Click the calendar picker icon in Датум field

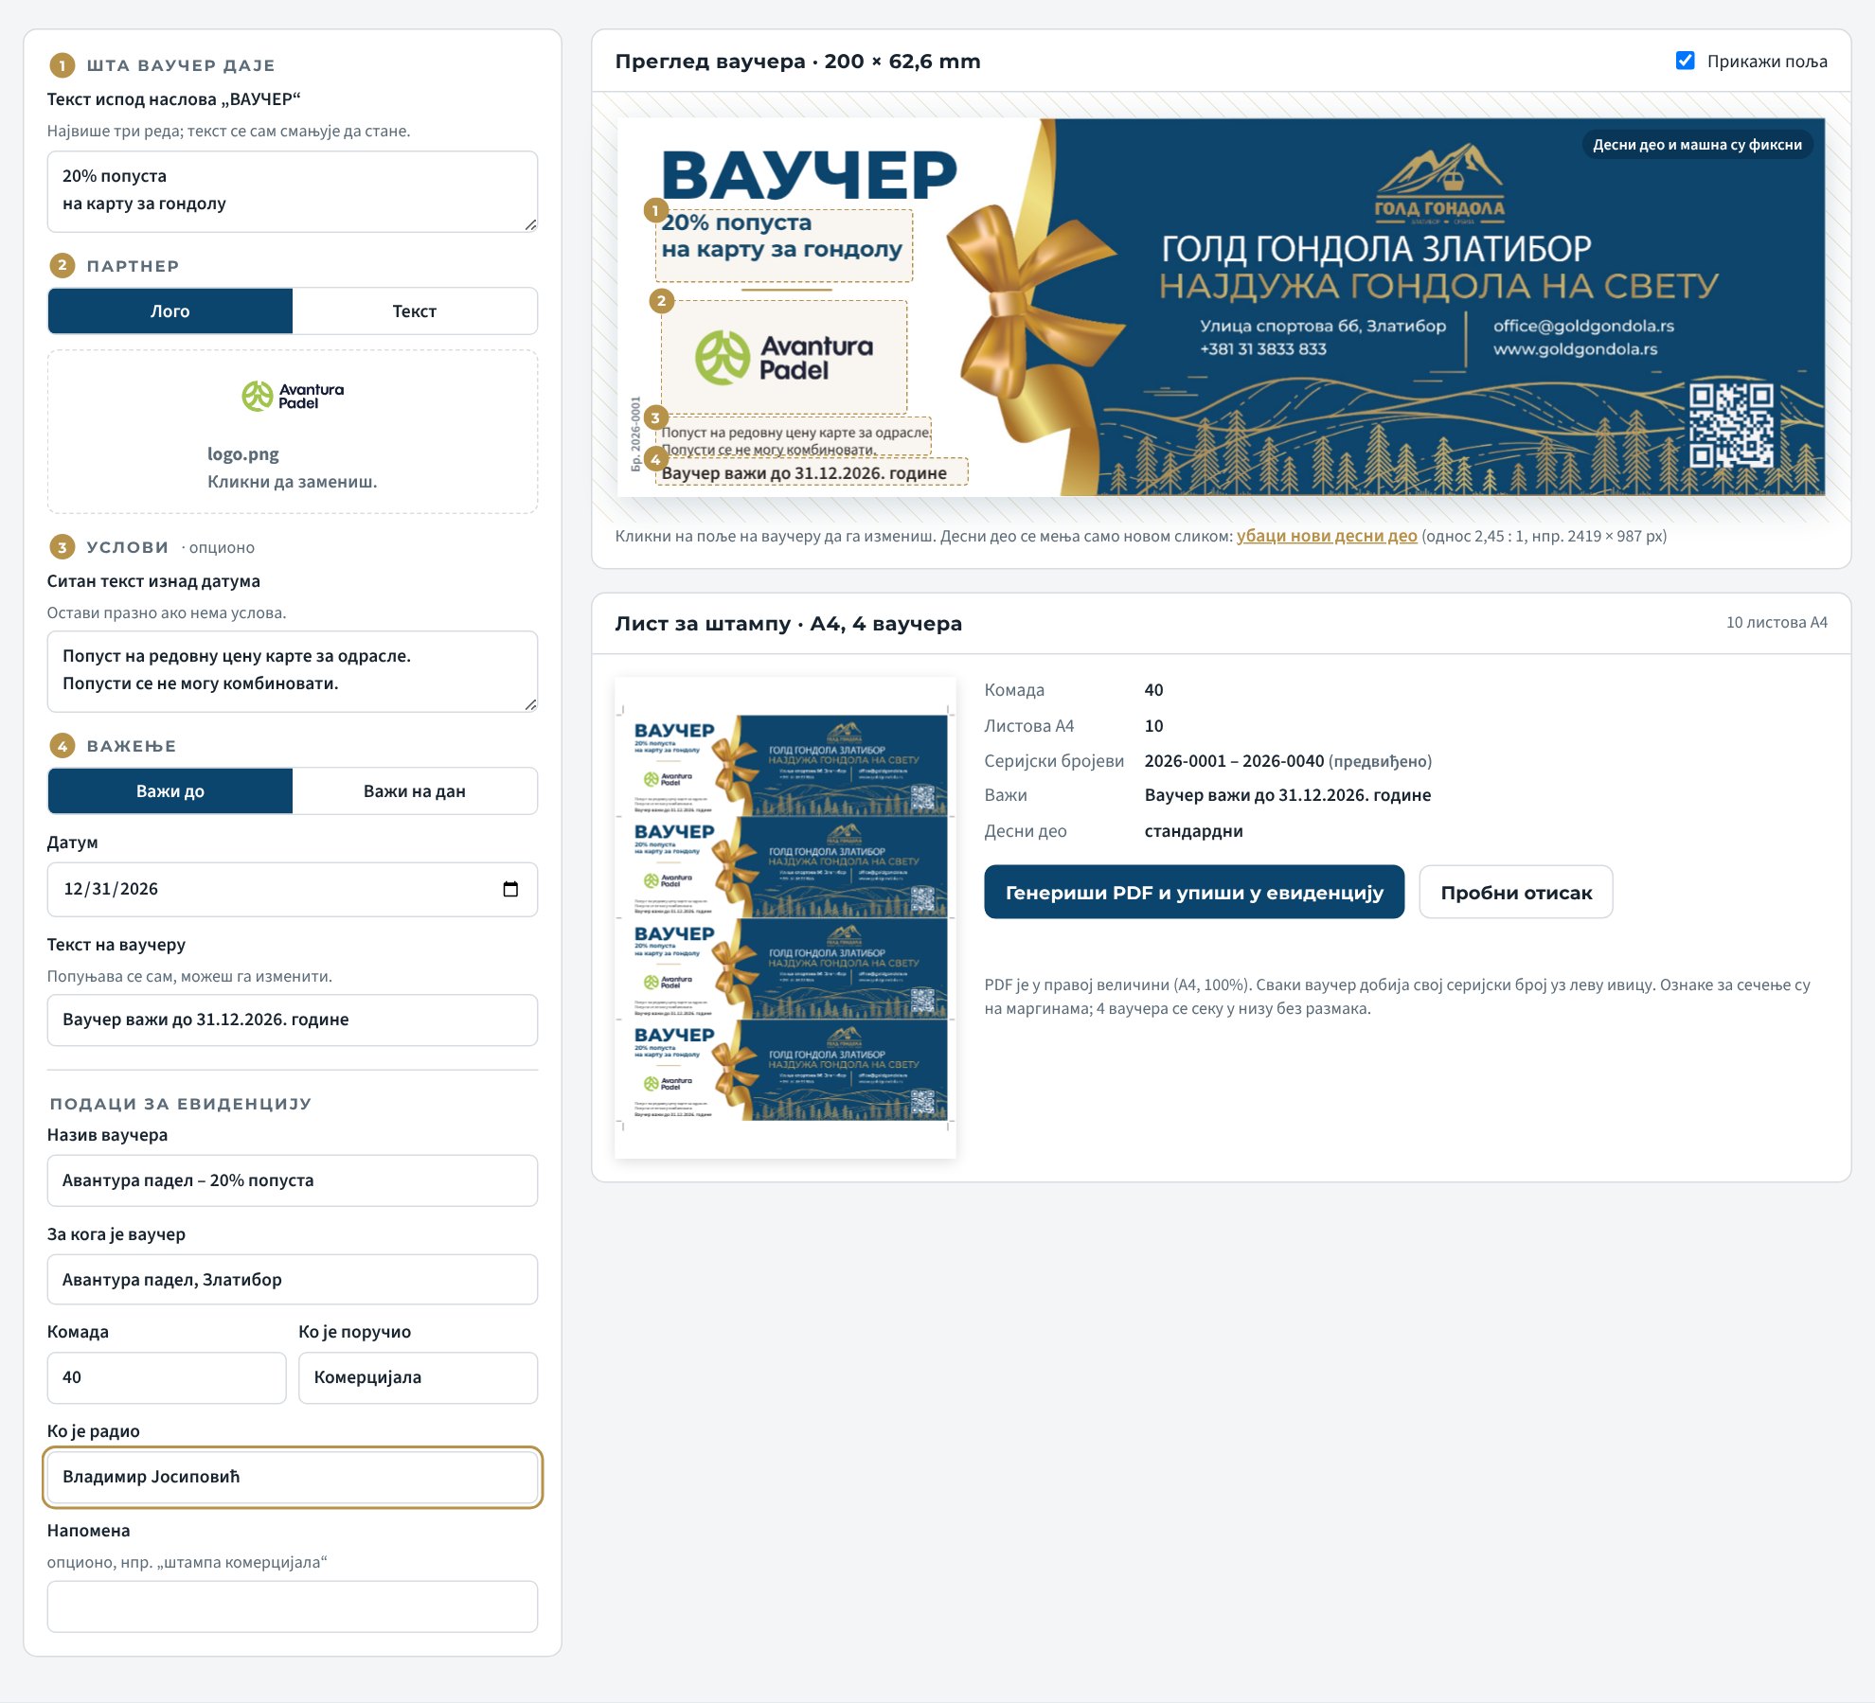(x=510, y=889)
